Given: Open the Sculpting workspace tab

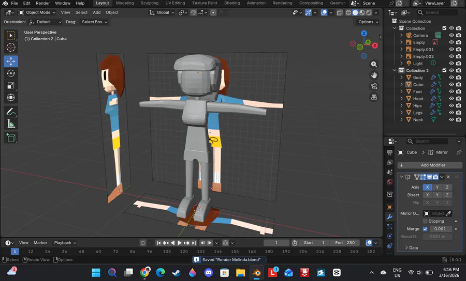Looking at the screenshot, I should point(150,3).
